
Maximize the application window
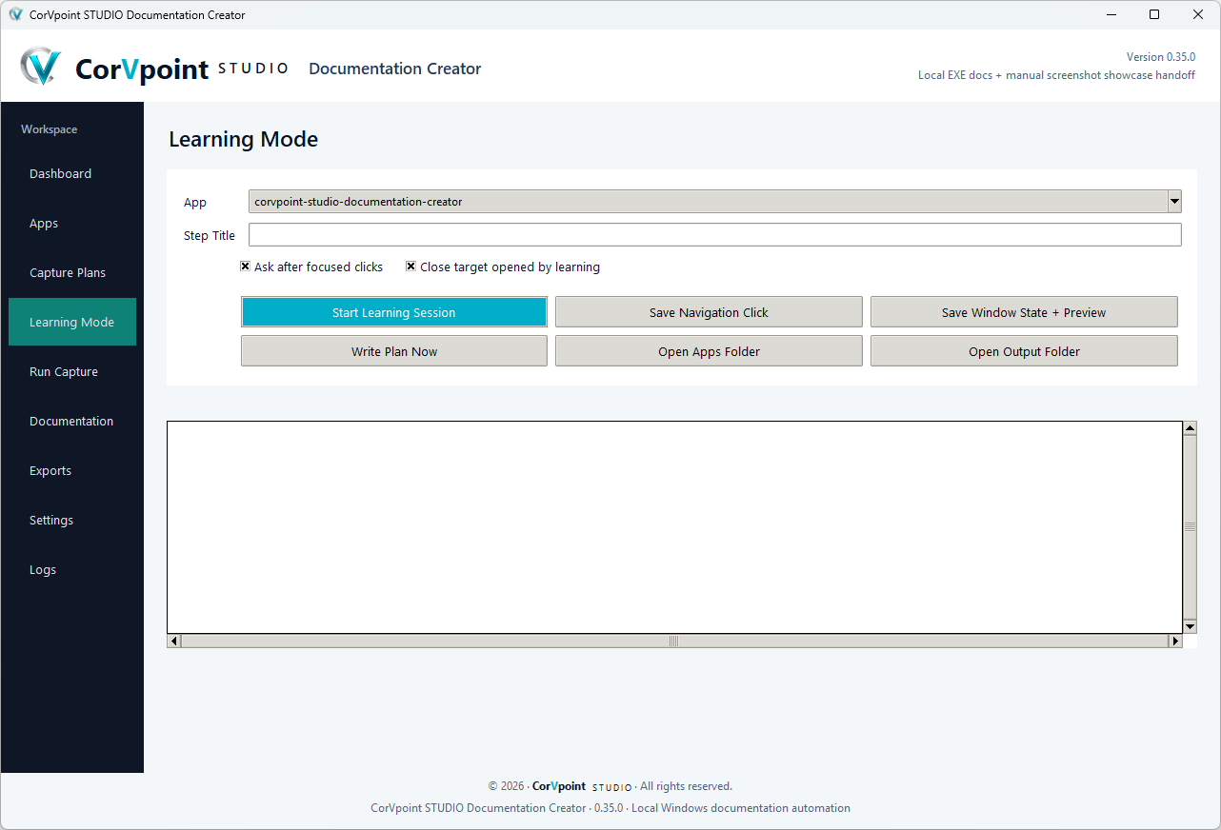[x=1154, y=14]
